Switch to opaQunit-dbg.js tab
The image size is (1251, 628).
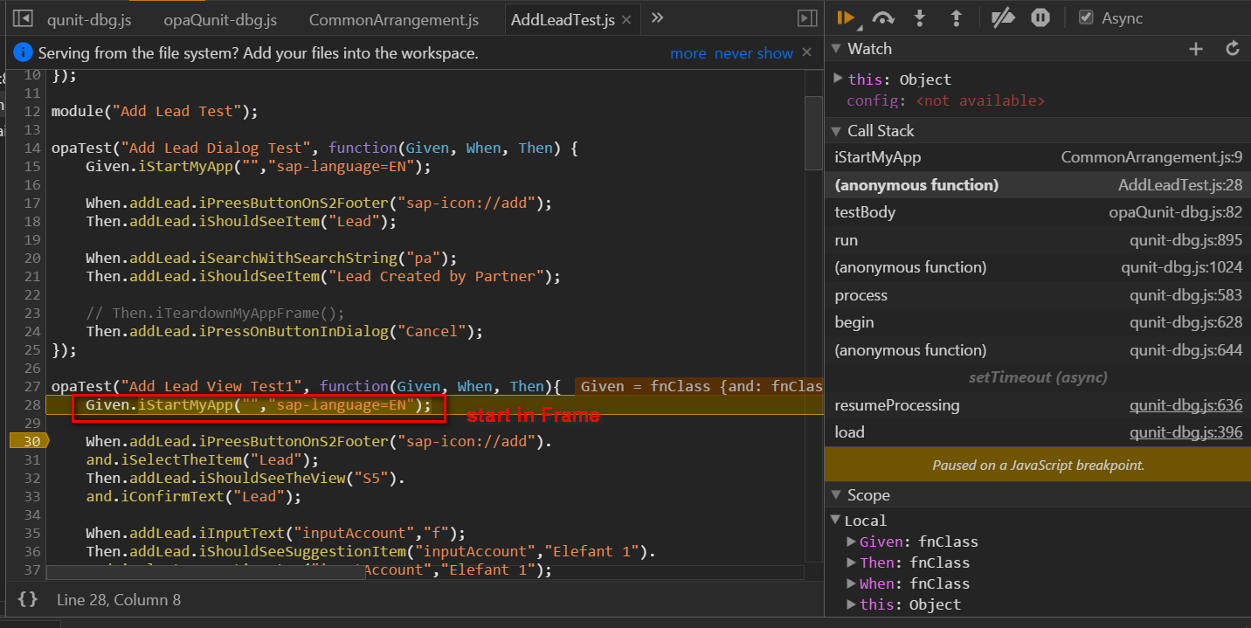point(219,19)
